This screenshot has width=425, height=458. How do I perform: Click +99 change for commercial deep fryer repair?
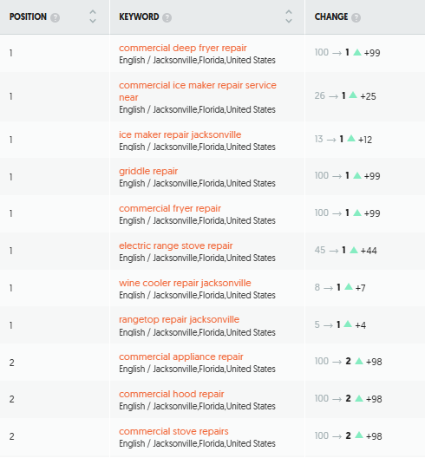372,53
